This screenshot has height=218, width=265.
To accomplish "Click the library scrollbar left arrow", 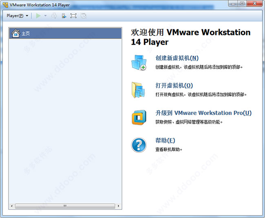I will click(x=12, y=206).
